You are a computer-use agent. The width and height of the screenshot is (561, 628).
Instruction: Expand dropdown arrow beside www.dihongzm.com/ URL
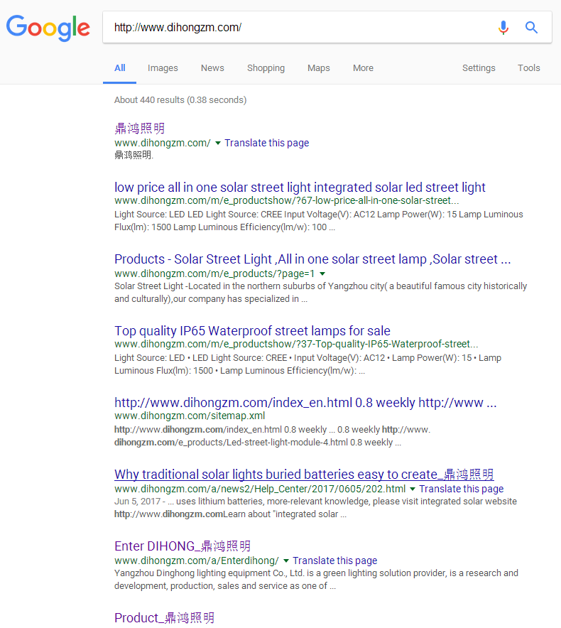click(218, 143)
